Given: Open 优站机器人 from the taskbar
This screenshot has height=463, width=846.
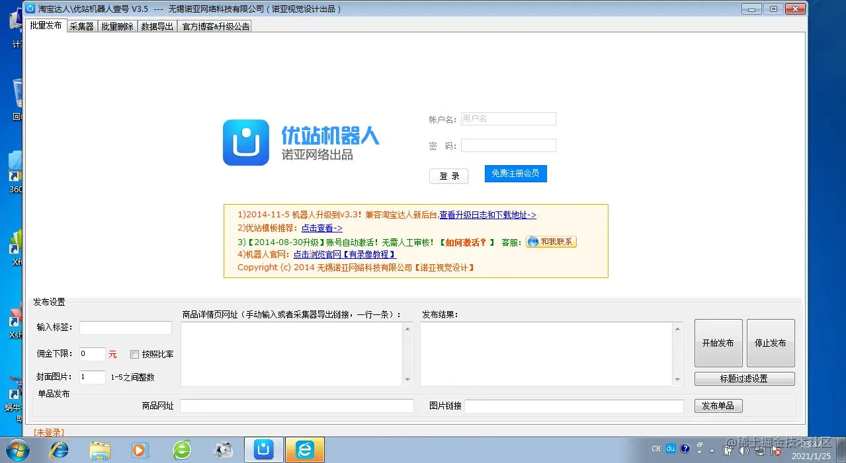Looking at the screenshot, I should pos(263,449).
